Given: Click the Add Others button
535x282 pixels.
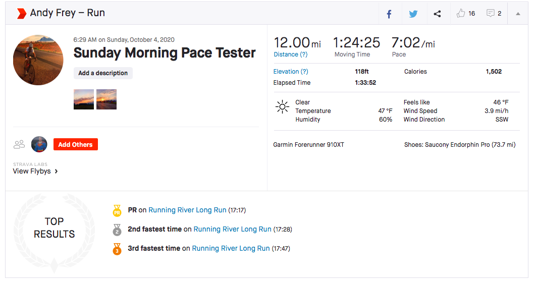Looking at the screenshot, I should pyautogui.click(x=75, y=144).
